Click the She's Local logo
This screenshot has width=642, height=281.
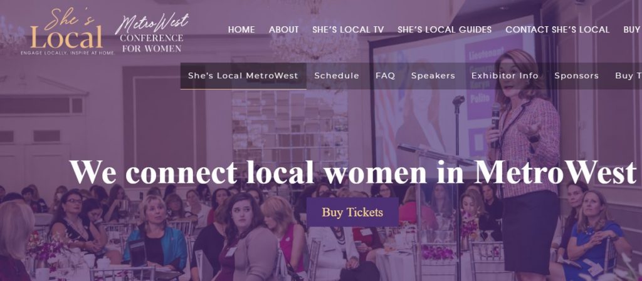68,32
